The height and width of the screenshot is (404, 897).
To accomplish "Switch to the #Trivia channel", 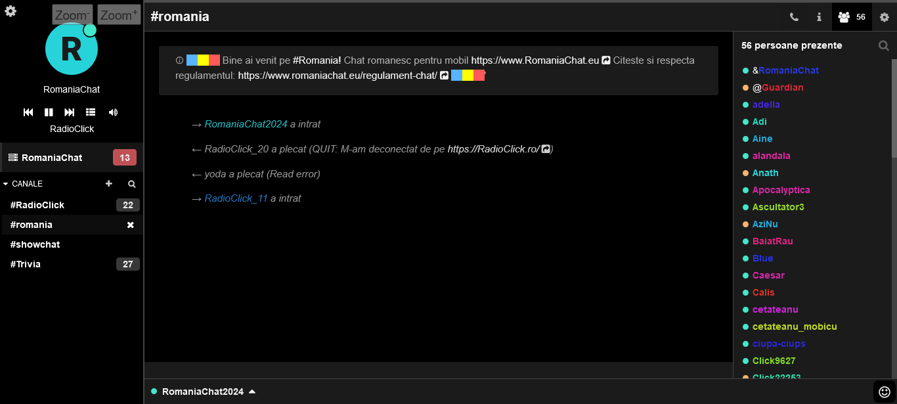I will (26, 264).
